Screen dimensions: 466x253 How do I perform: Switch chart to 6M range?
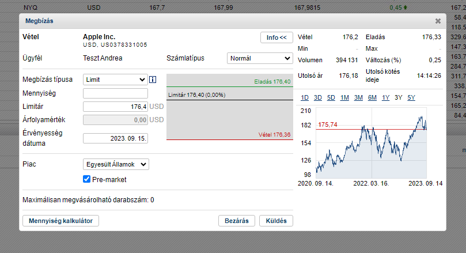pos(372,97)
